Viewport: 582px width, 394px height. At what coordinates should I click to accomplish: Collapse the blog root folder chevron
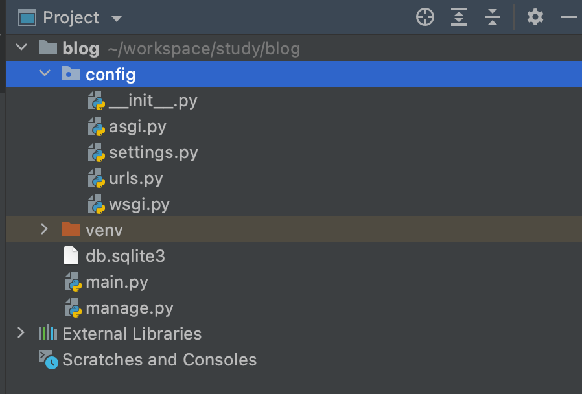point(21,47)
